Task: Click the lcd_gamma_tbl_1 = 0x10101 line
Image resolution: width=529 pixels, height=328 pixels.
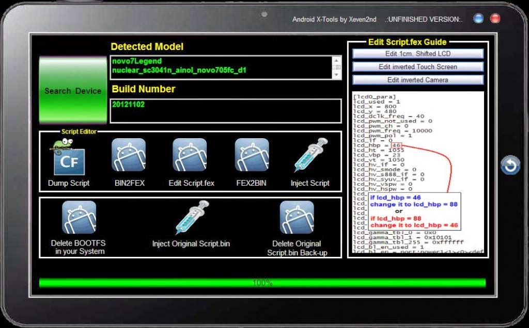Action: (402, 237)
